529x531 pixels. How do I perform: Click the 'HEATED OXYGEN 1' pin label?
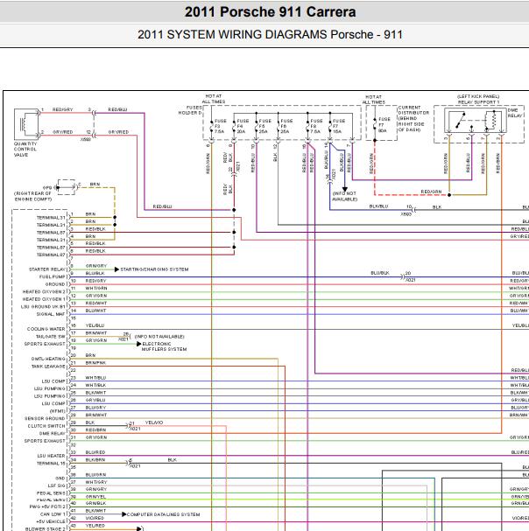(x=44, y=299)
